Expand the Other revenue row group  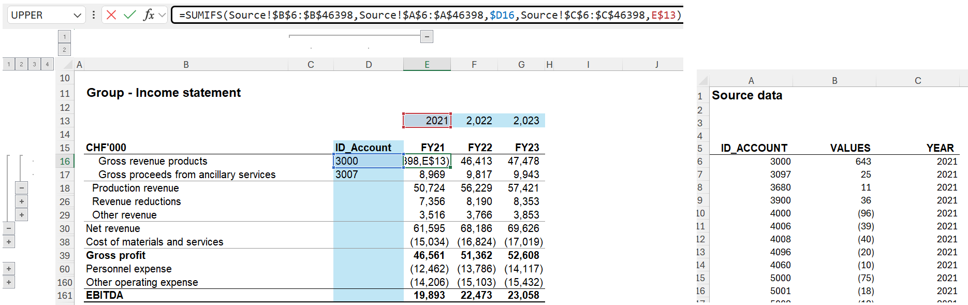pyautogui.click(x=22, y=215)
